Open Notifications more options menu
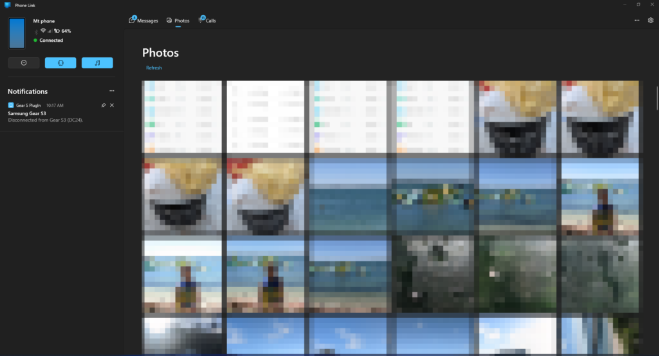 [112, 91]
